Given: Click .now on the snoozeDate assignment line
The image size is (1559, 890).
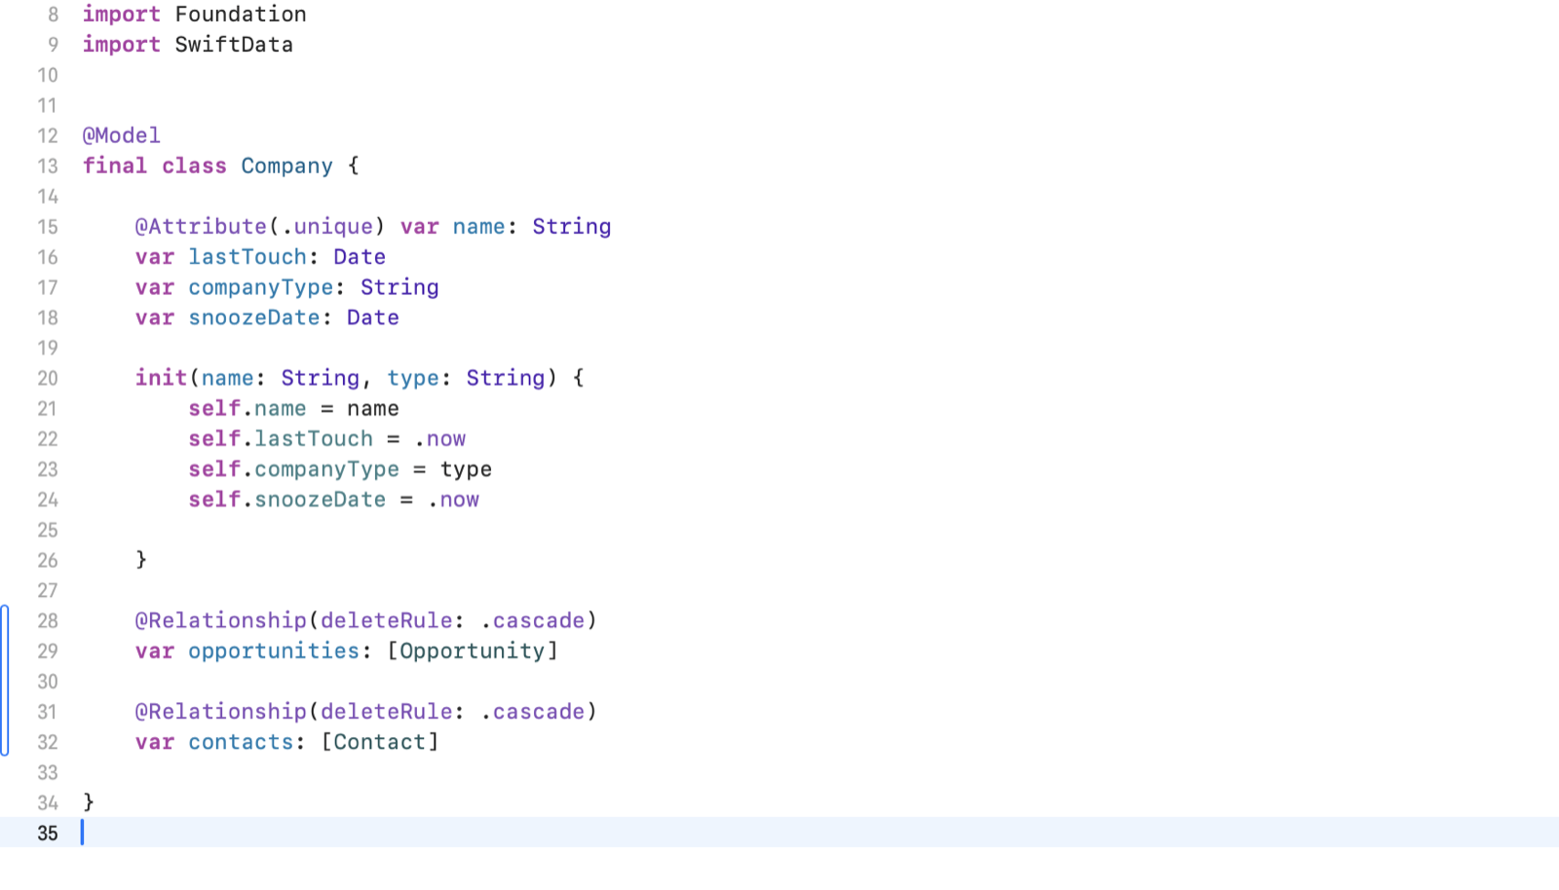Looking at the screenshot, I should click(x=453, y=500).
